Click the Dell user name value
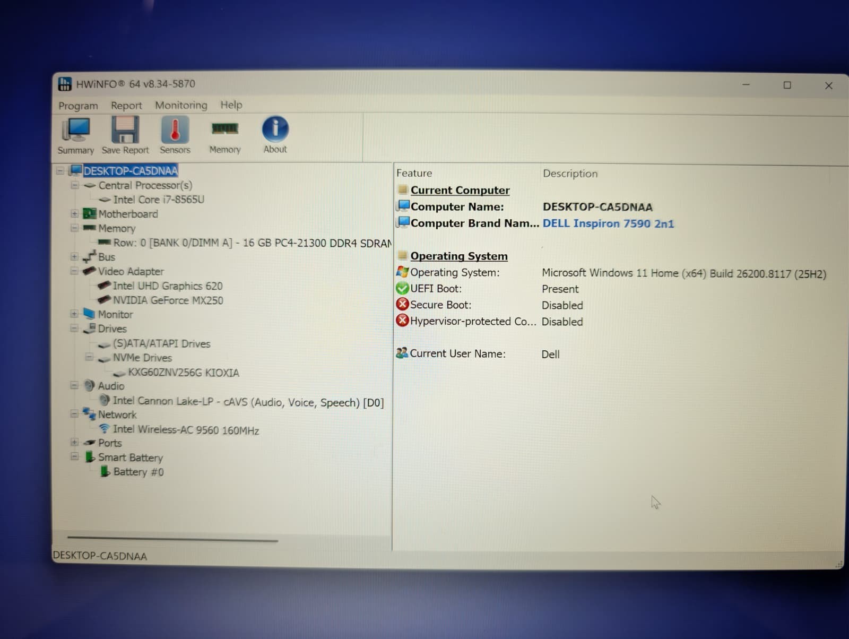This screenshot has width=849, height=639. pyautogui.click(x=550, y=354)
